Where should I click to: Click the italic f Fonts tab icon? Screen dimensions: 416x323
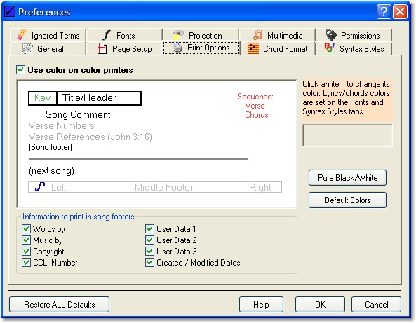tap(107, 35)
